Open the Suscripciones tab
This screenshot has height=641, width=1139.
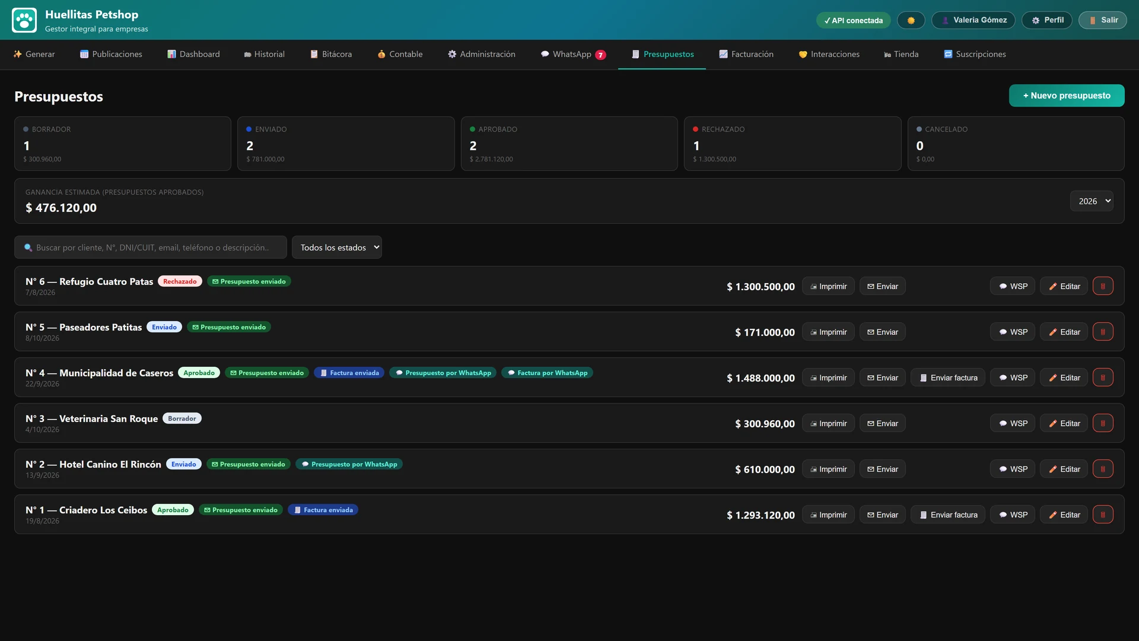click(975, 54)
